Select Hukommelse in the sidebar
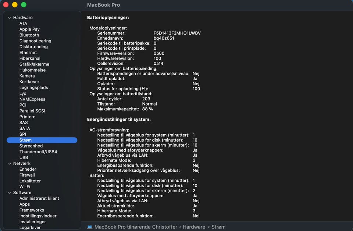This screenshot has height=231, width=353. click(x=32, y=70)
